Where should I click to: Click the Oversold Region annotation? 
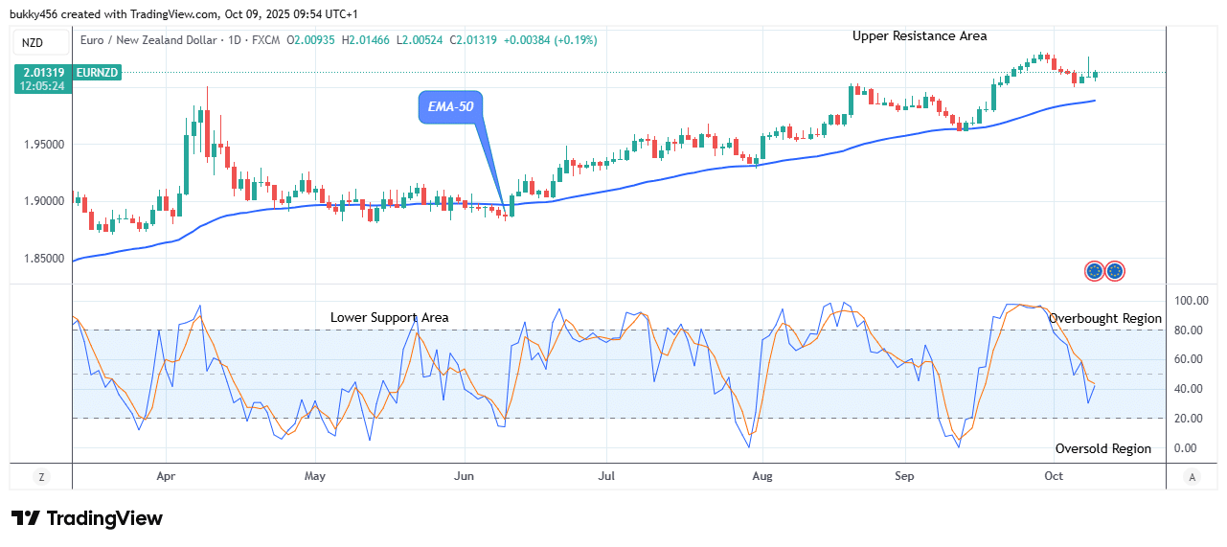click(1102, 448)
